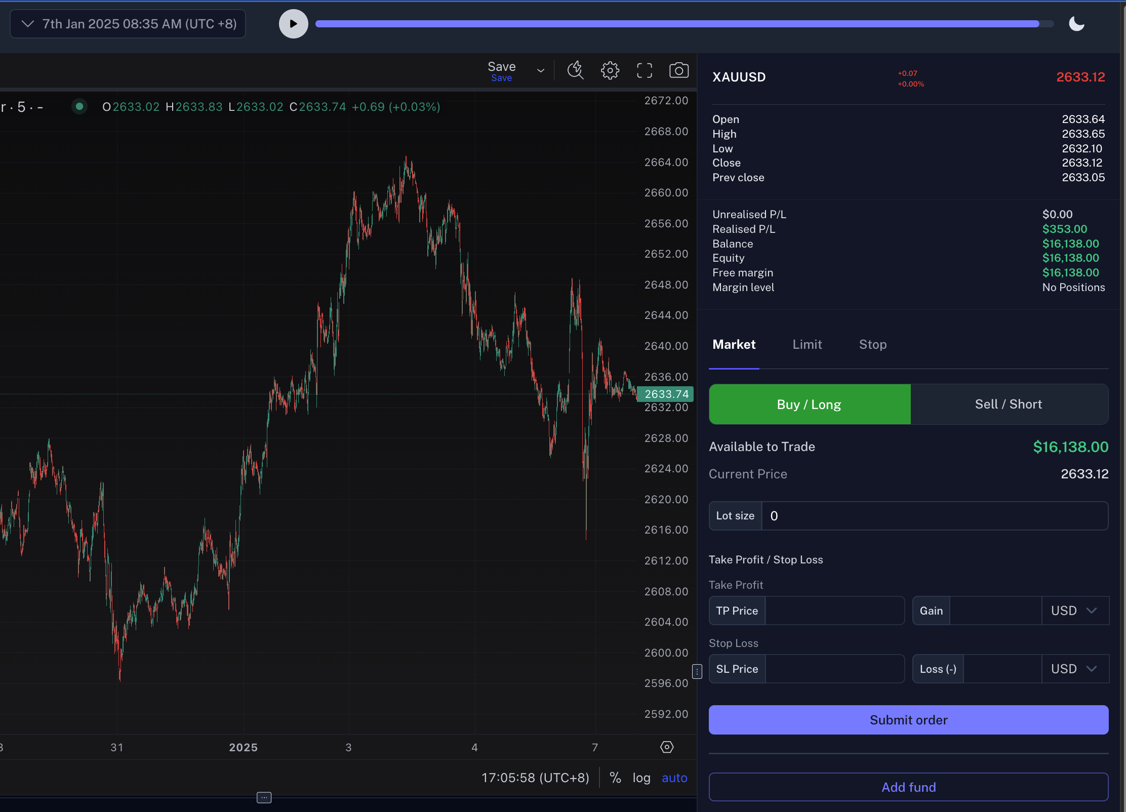Viewport: 1126px width, 812px height.
Task: Toggle log scale on chart
Action: (641, 778)
